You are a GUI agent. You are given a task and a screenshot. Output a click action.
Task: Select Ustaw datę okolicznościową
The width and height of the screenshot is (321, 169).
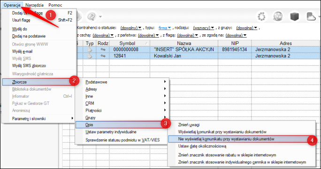click(x=242, y=146)
